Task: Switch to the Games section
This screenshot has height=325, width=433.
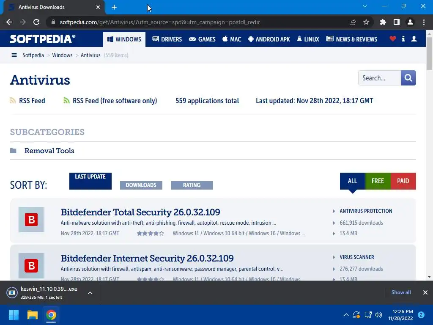Action: pos(202,39)
